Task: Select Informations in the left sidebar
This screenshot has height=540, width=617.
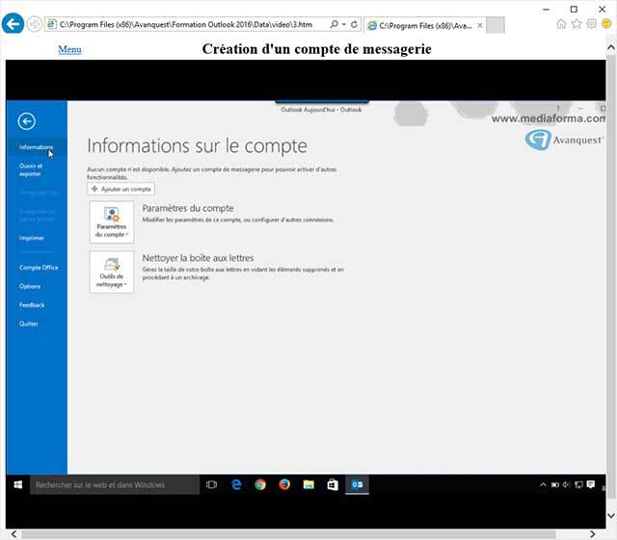Action: click(x=36, y=147)
